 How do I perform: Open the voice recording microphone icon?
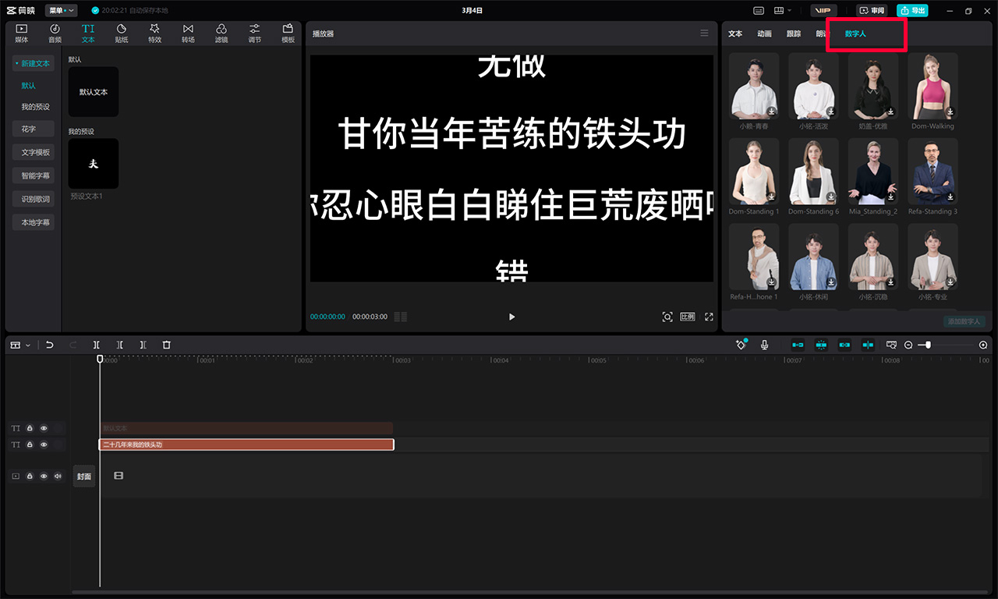coord(765,344)
